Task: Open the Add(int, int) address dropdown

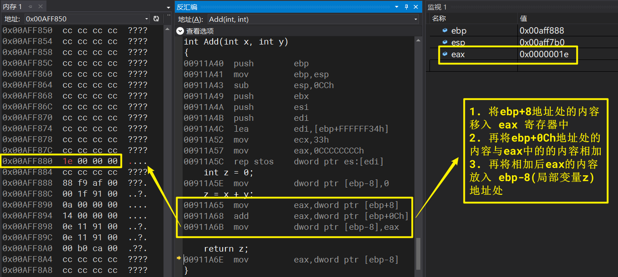Action: [416, 19]
